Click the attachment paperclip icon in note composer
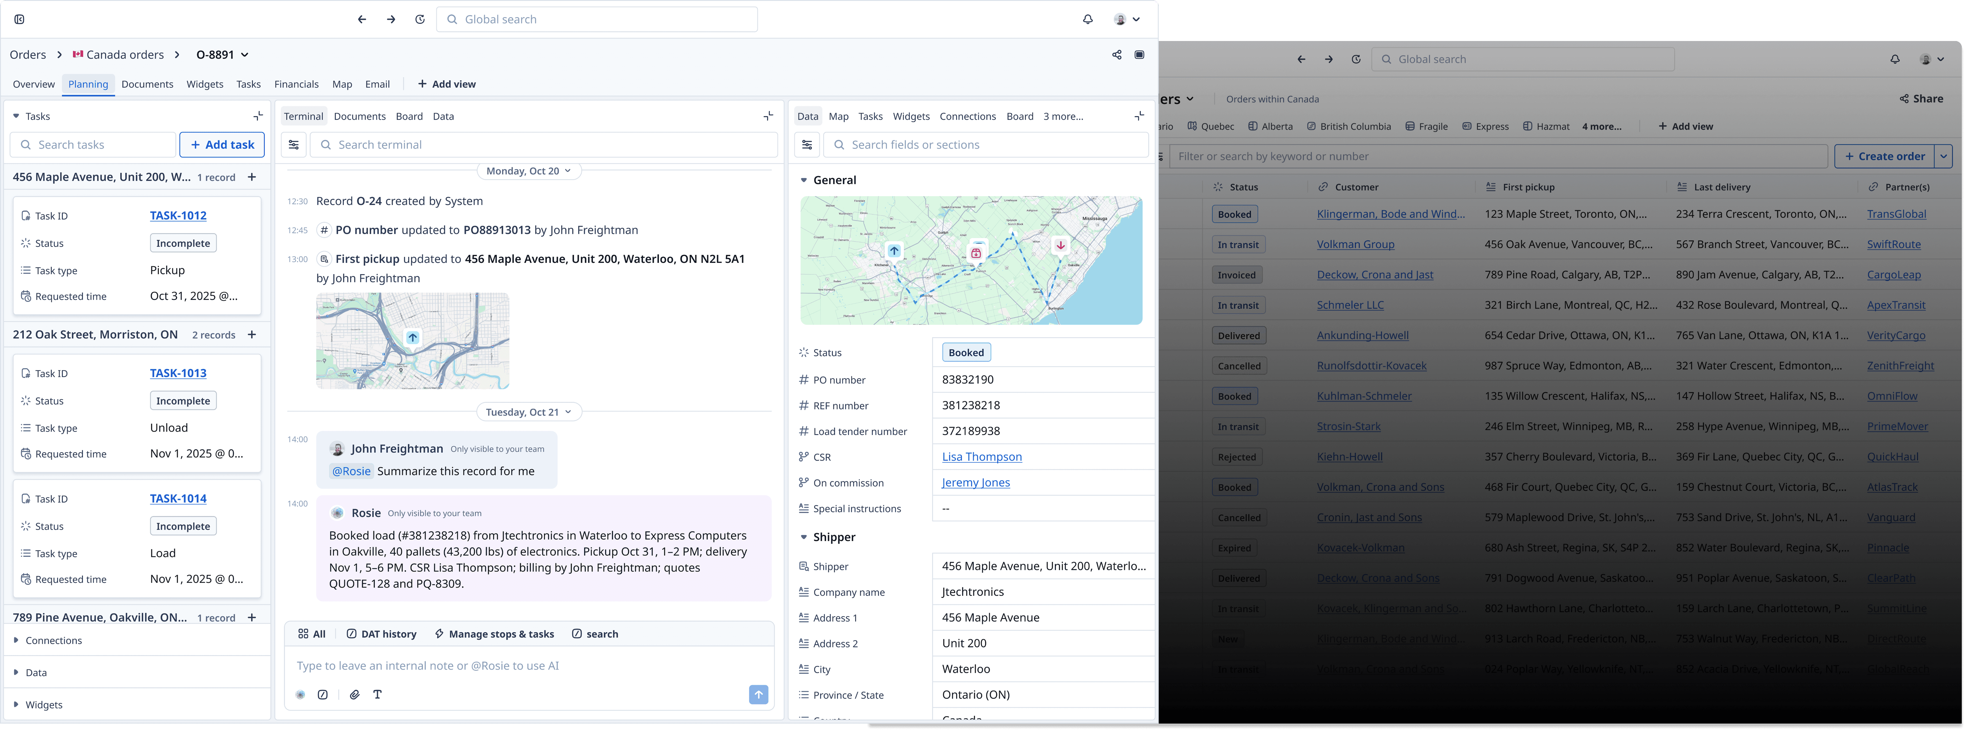The height and width of the screenshot is (730, 1965). pos(355,694)
